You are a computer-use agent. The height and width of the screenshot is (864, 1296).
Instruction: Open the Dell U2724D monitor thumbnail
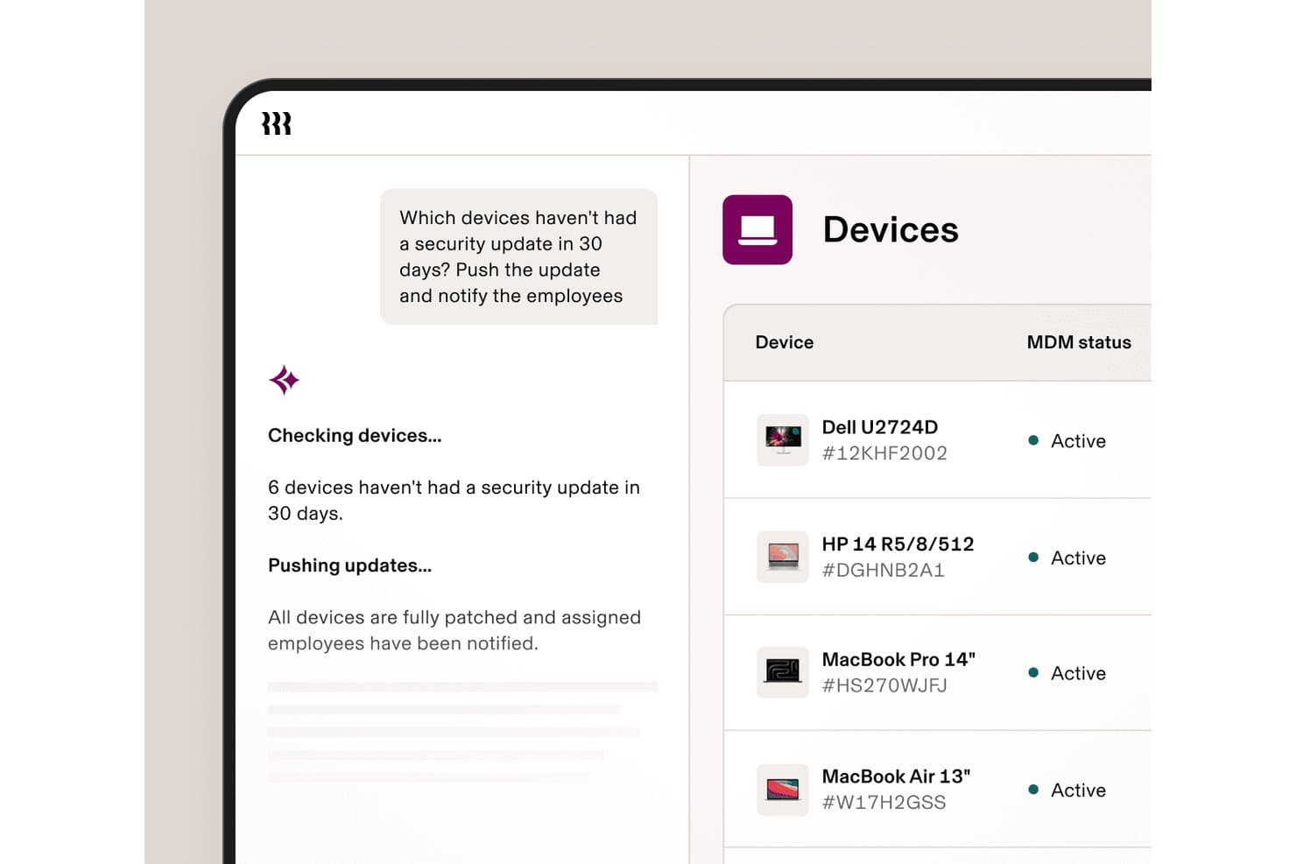click(782, 439)
